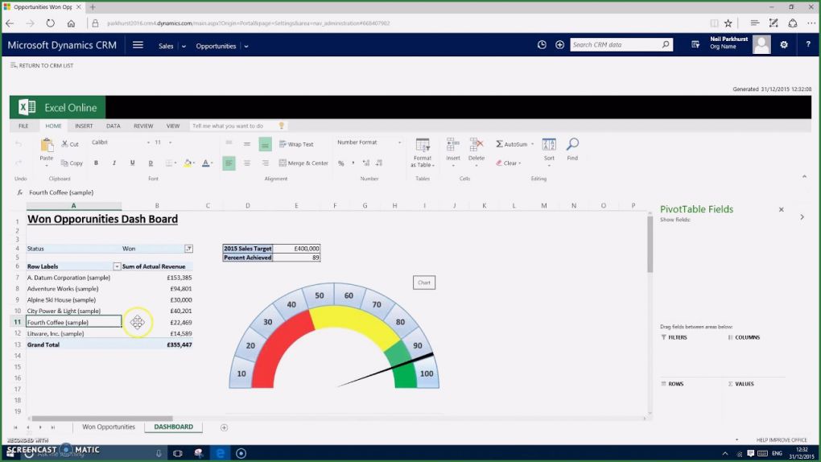Viewport: 821px width, 462px height.
Task: Open the AutoSum dropdown arrow
Action: [x=533, y=144]
